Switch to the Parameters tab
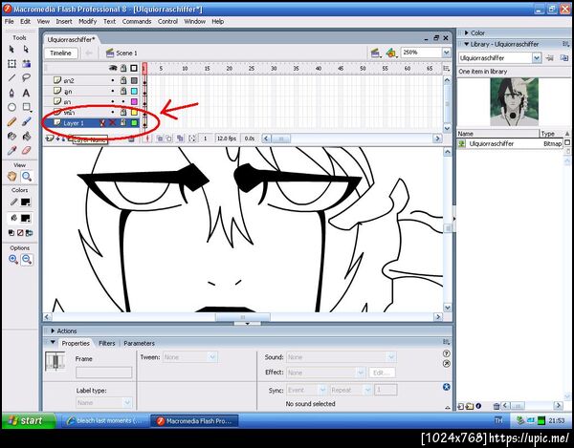The height and width of the screenshot is (448, 574). (139, 343)
